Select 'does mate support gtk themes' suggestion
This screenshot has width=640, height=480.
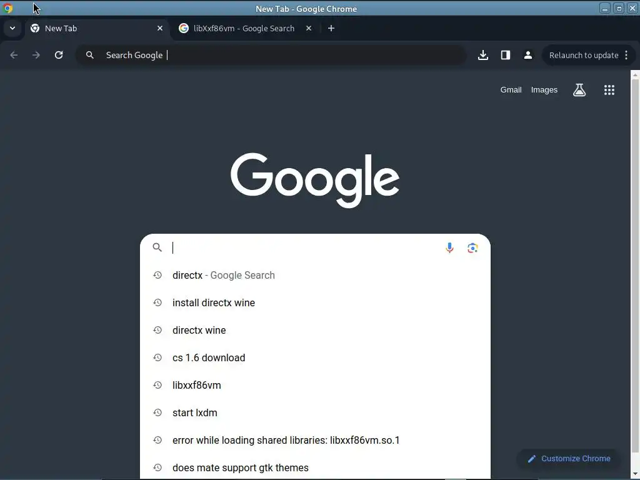click(315, 467)
